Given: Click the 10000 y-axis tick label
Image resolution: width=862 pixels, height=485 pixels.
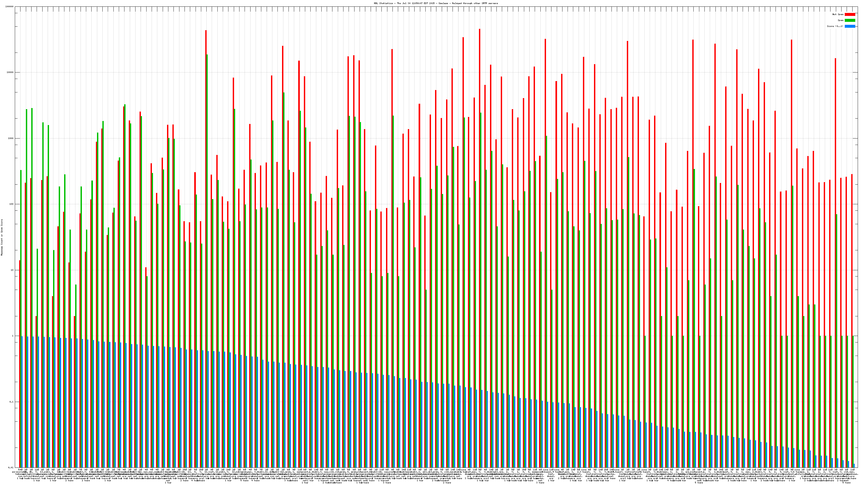Looking at the screenshot, I should pos(11,73).
